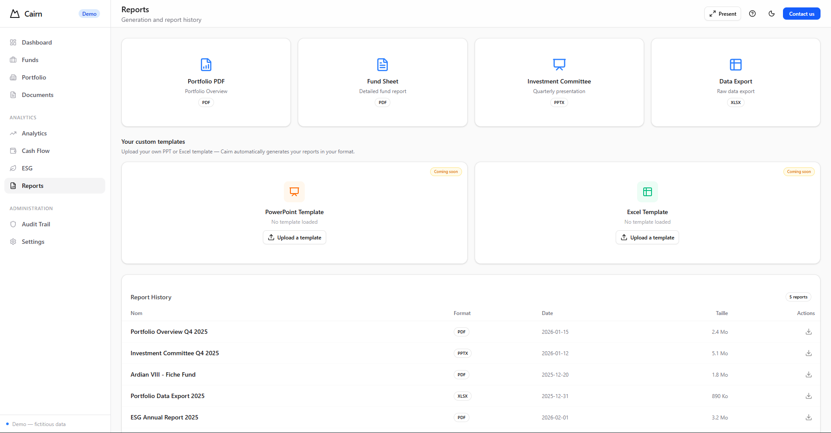
Task: Download the ESG Annual Report 2025
Action: coord(808,417)
